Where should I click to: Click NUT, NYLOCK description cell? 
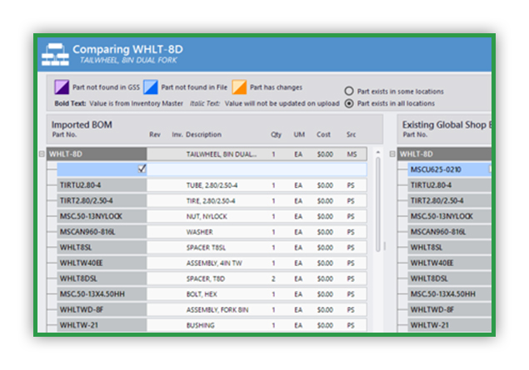207,216
